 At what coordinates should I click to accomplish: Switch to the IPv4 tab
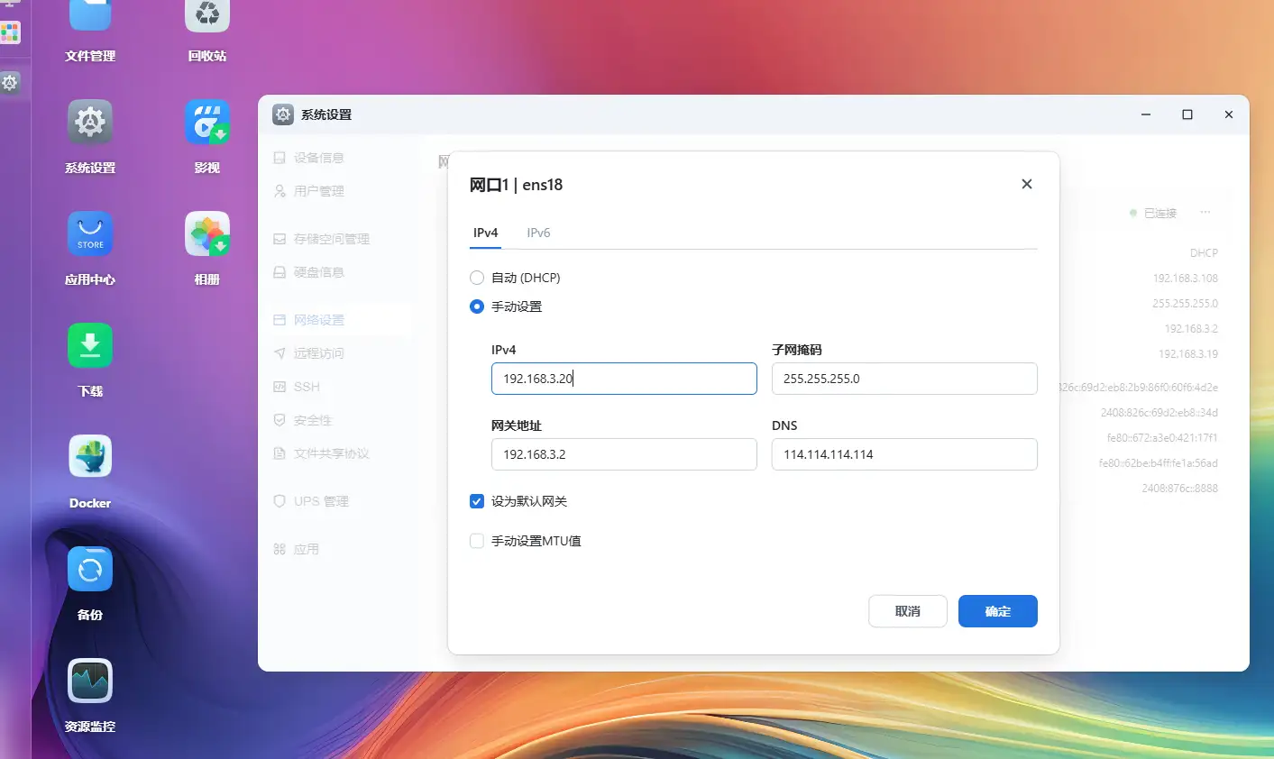[x=485, y=233]
